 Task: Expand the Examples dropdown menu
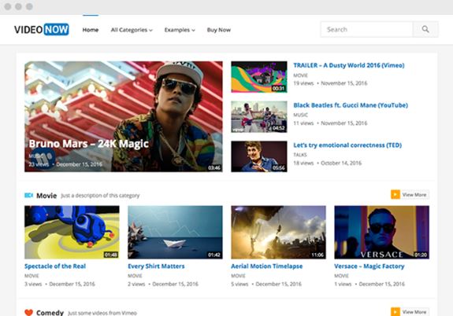coord(180,30)
